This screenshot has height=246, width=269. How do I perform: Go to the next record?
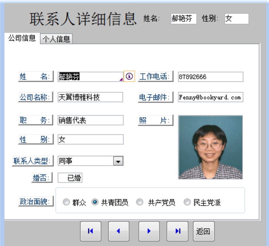[x=149, y=231]
